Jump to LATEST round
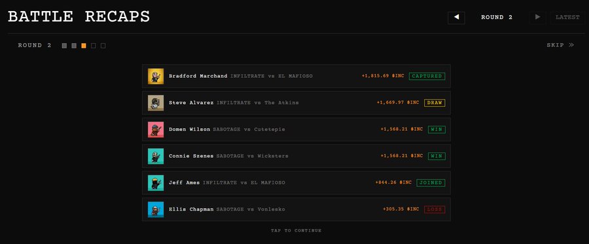The image size is (589, 244). 567,18
